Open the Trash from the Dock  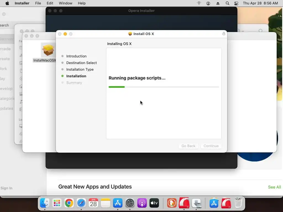238,203
